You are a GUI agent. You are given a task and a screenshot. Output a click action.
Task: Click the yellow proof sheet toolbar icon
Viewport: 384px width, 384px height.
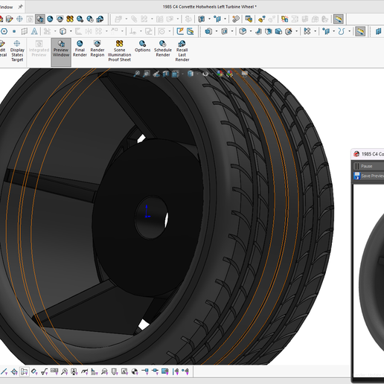pos(70,19)
